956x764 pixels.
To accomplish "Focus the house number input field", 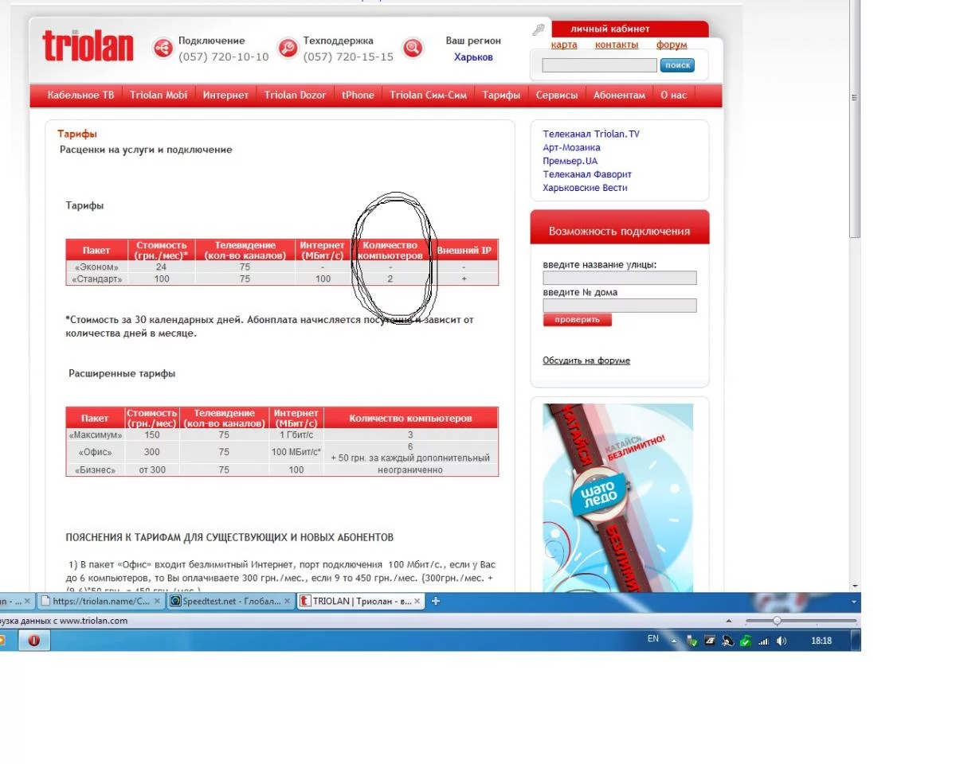I will click(620, 306).
